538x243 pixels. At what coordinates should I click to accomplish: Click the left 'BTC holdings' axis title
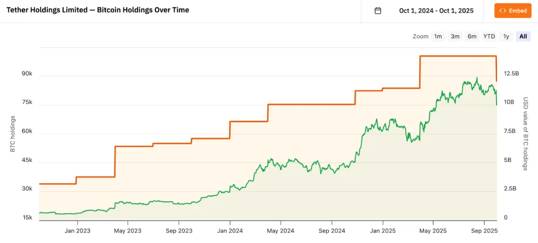(x=13, y=134)
